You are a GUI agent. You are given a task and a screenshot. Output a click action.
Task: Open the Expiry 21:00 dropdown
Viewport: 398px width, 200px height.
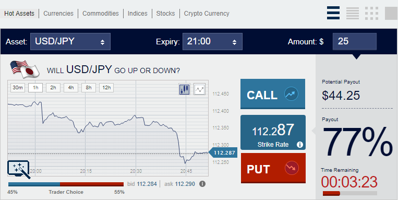coord(212,41)
